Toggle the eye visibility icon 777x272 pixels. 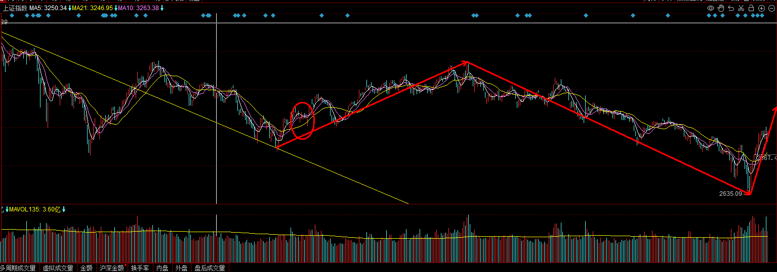pyautogui.click(x=711, y=8)
